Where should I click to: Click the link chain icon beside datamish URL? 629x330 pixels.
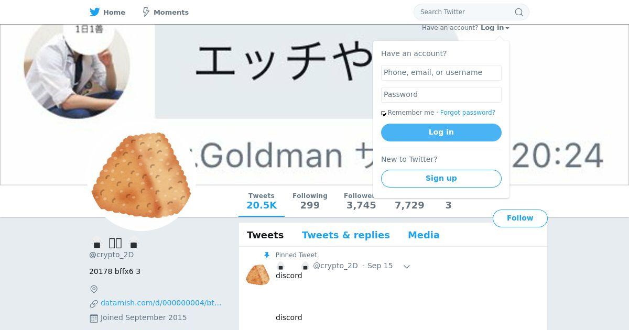click(x=94, y=303)
